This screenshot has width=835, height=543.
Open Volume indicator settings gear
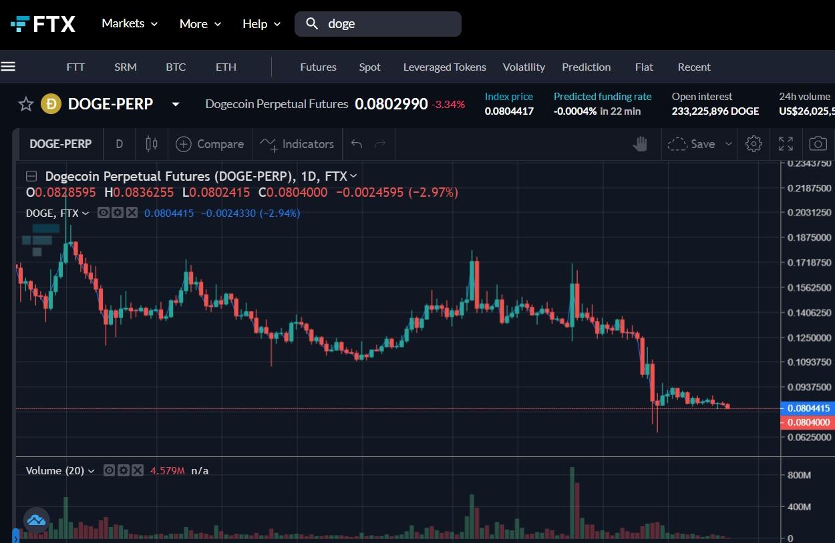[x=124, y=471]
